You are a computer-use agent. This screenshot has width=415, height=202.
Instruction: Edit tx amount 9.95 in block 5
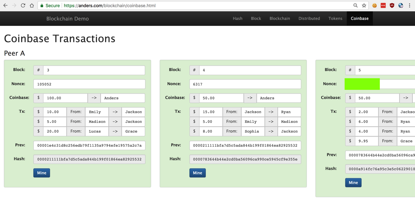click(x=367, y=141)
